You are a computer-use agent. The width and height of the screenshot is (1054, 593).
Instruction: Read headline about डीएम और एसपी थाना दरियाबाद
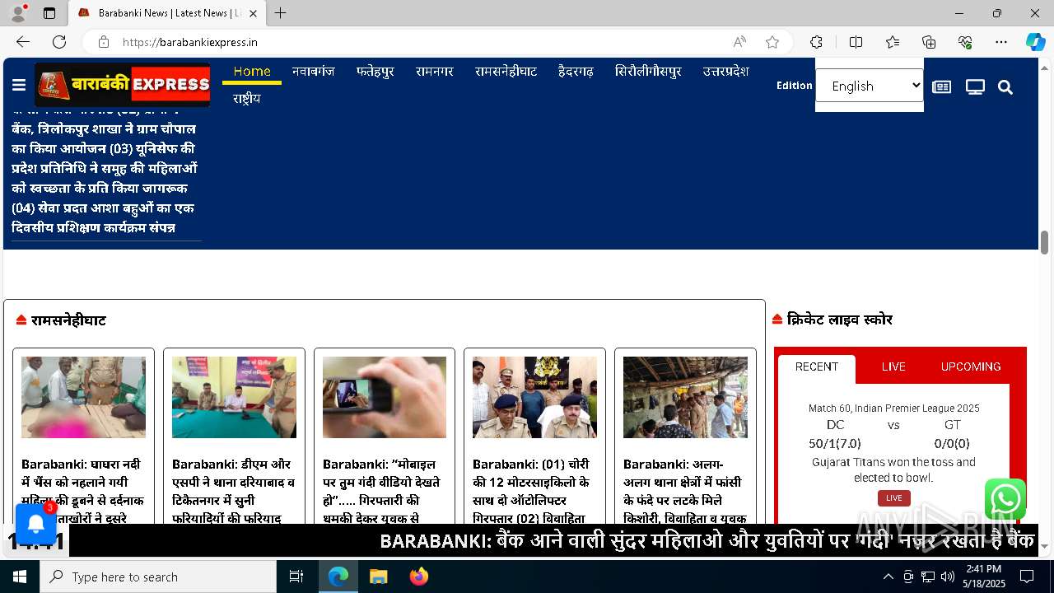(x=233, y=491)
